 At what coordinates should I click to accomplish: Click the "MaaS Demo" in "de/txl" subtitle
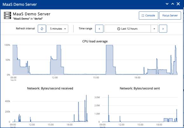tap(28, 19)
